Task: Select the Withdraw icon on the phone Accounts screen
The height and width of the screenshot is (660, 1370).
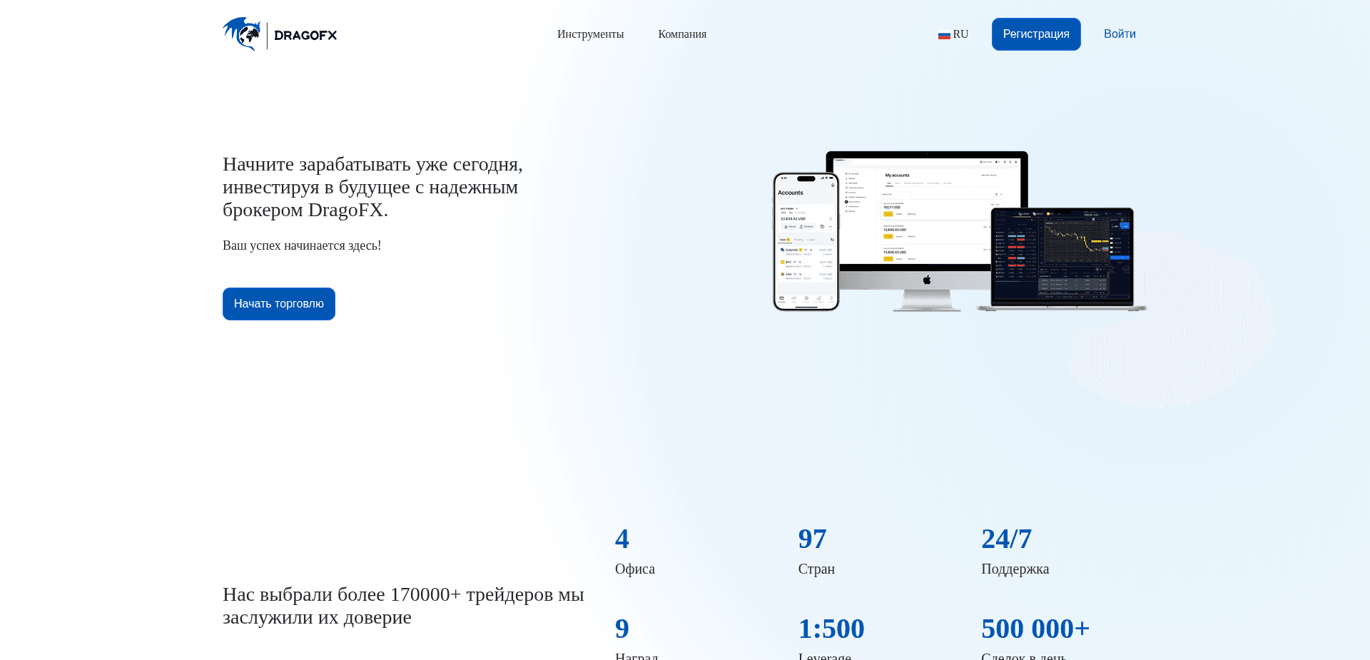Action: tap(801, 226)
